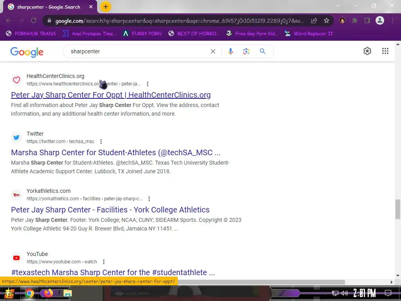The height and width of the screenshot is (301, 401).
Task: Click the youtube.com › watch URL text
Action: click(61, 261)
